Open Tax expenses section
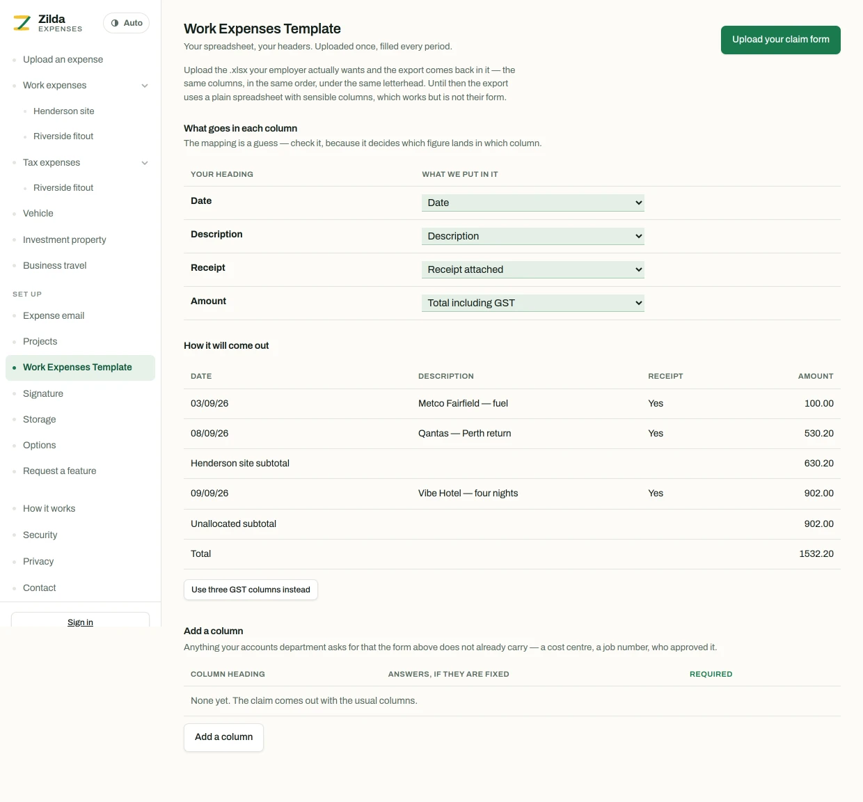This screenshot has height=802, width=863. point(52,163)
